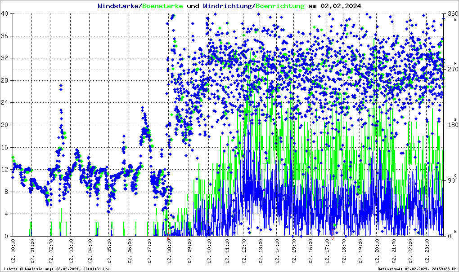Screen dimensions: 459x272
Task: Click the green Boenrichtung title label
Action: (280, 6)
